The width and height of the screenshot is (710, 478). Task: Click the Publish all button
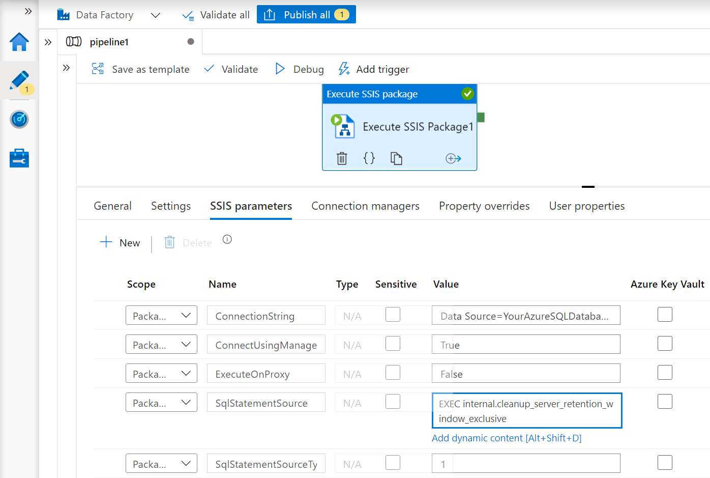tap(306, 15)
